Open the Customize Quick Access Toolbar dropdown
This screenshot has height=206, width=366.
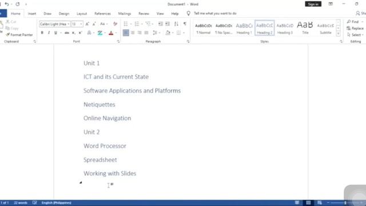(x=26, y=4)
